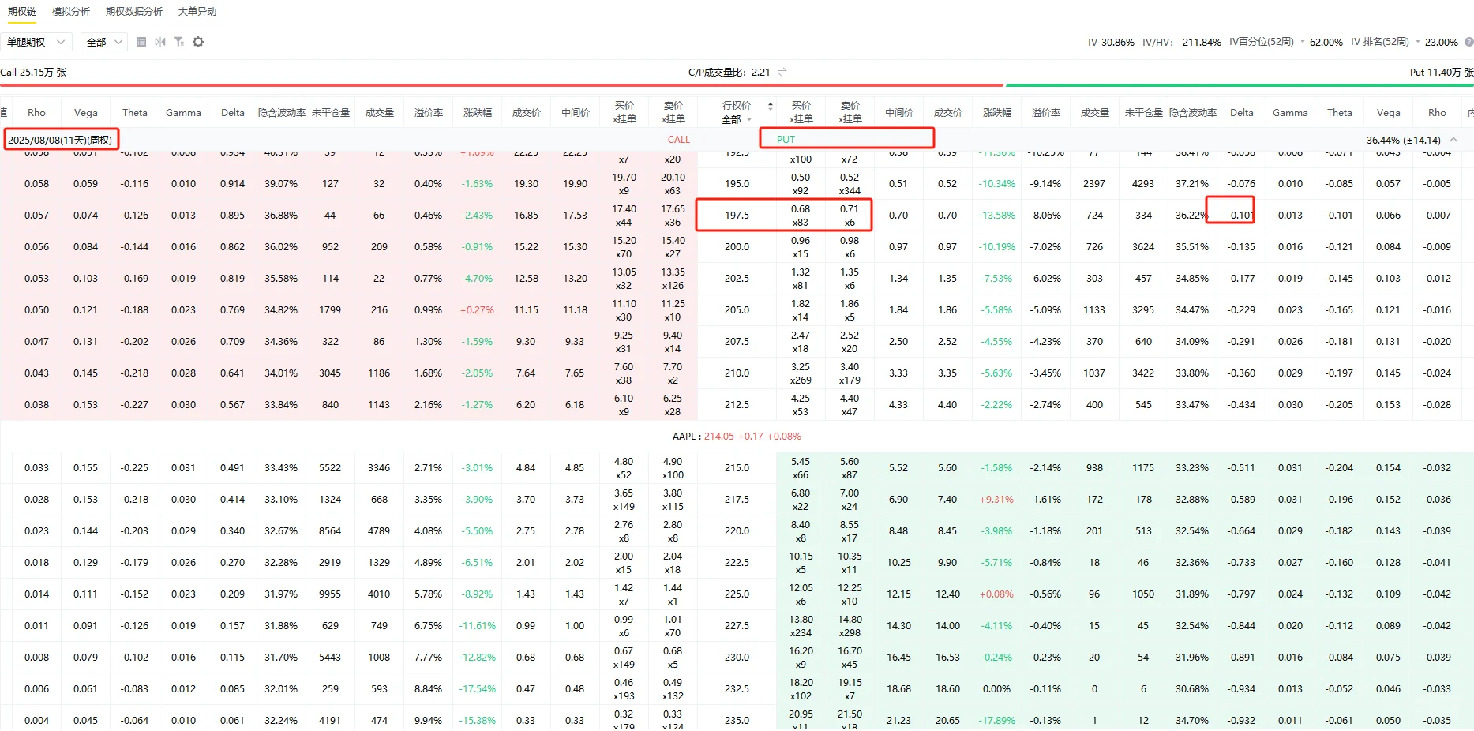Collapse the 2025/08/08 expiry section
This screenshot has height=731, width=1474.
pyautogui.click(x=1453, y=140)
